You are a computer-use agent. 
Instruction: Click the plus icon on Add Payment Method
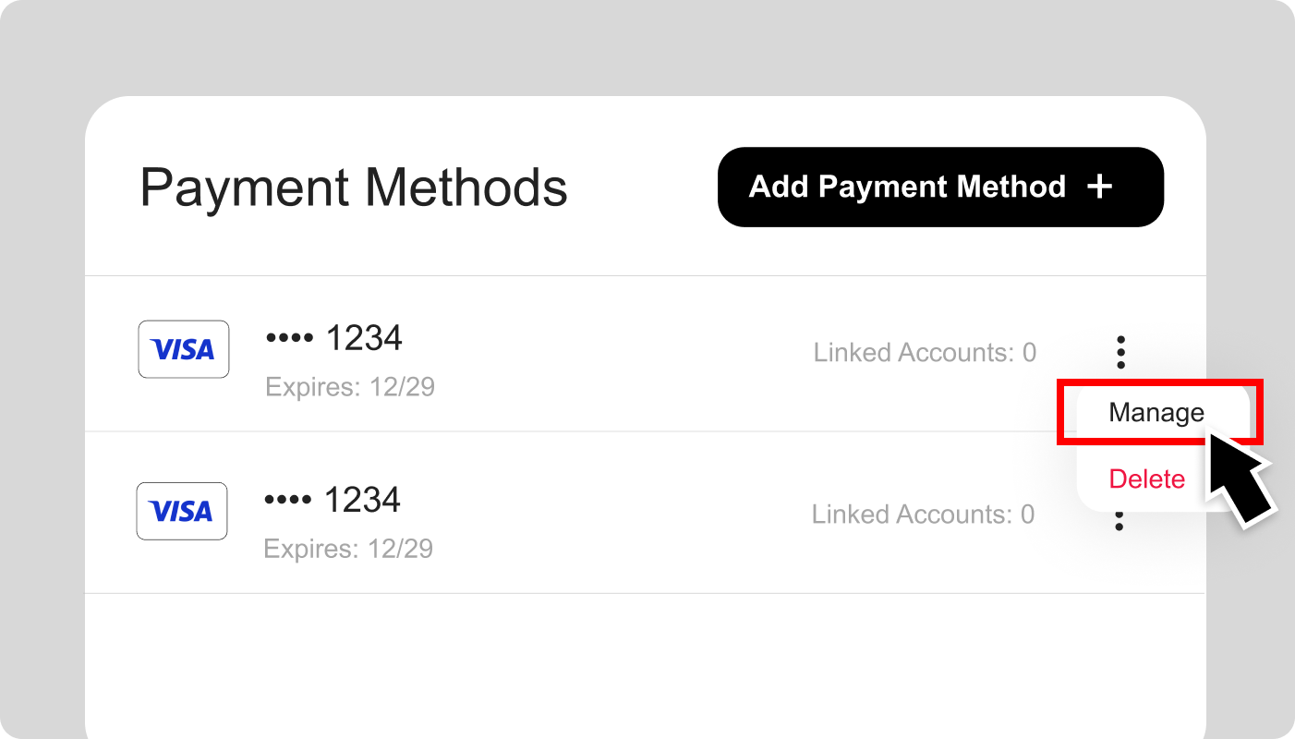pos(1100,187)
